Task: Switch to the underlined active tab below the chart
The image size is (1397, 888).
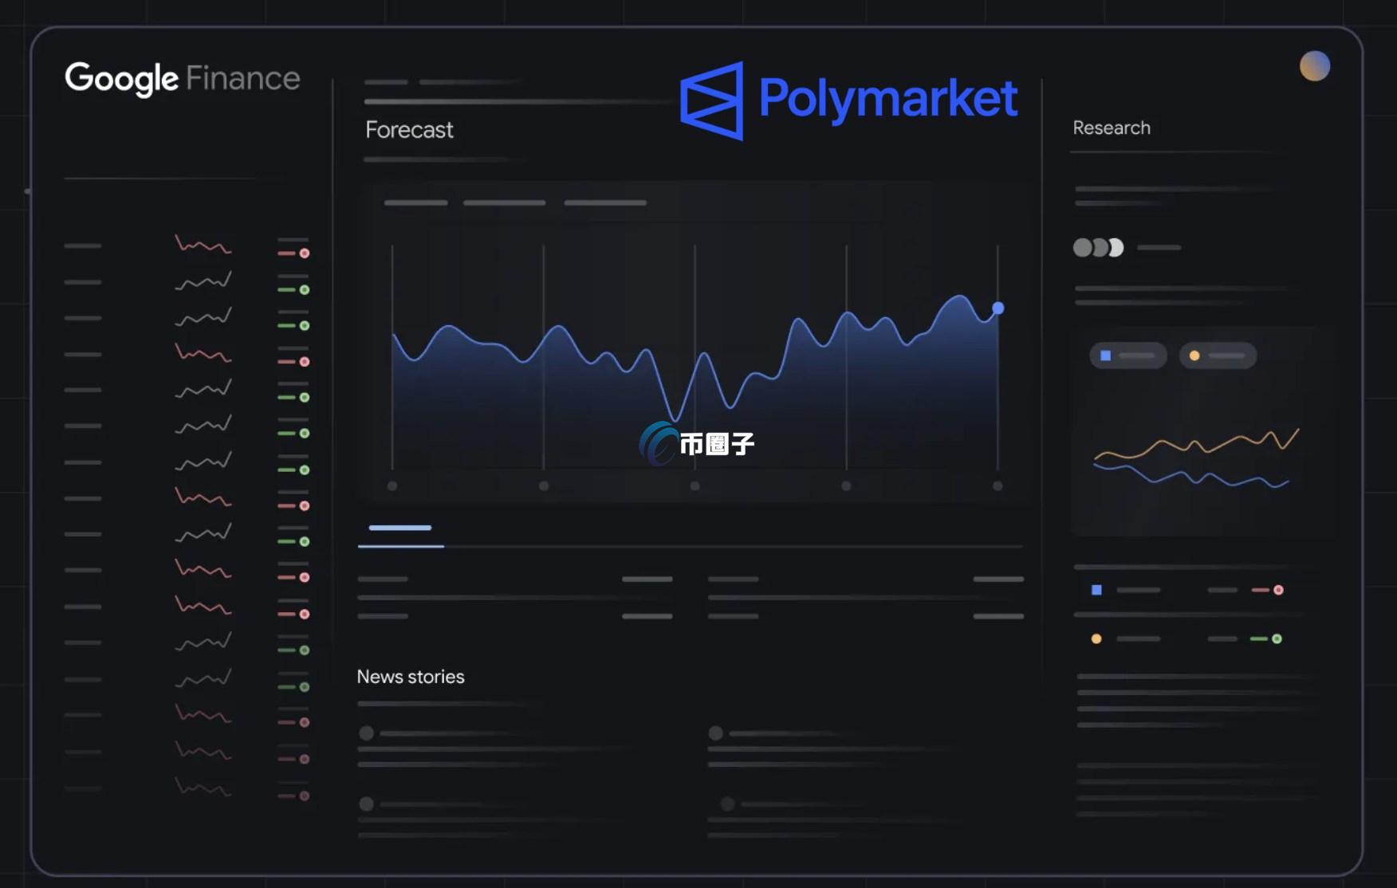Action: 400,528
